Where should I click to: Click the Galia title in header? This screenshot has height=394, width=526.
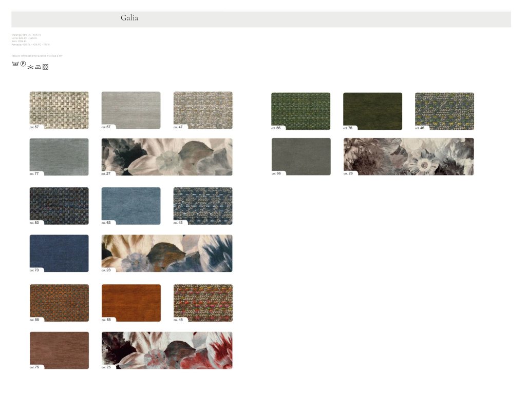[129, 18]
